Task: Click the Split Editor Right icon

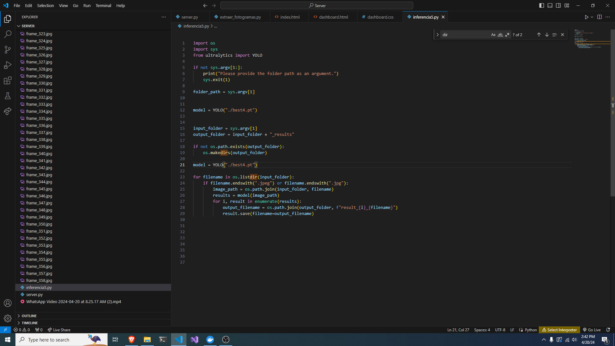Action: (x=599, y=17)
